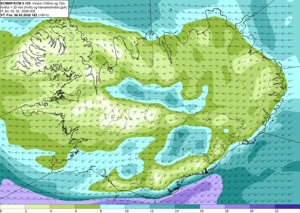Click the 14–16 m/s dark teal legend swatch
This screenshot has height=213, width=300.
click(187, 206)
